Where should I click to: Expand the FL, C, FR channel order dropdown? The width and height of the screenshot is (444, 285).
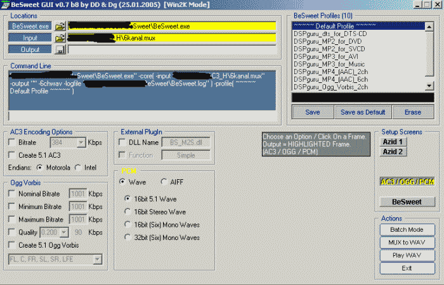pyautogui.click(x=96, y=259)
